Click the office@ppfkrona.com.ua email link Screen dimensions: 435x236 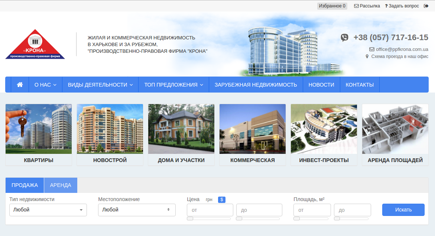tap(399, 49)
